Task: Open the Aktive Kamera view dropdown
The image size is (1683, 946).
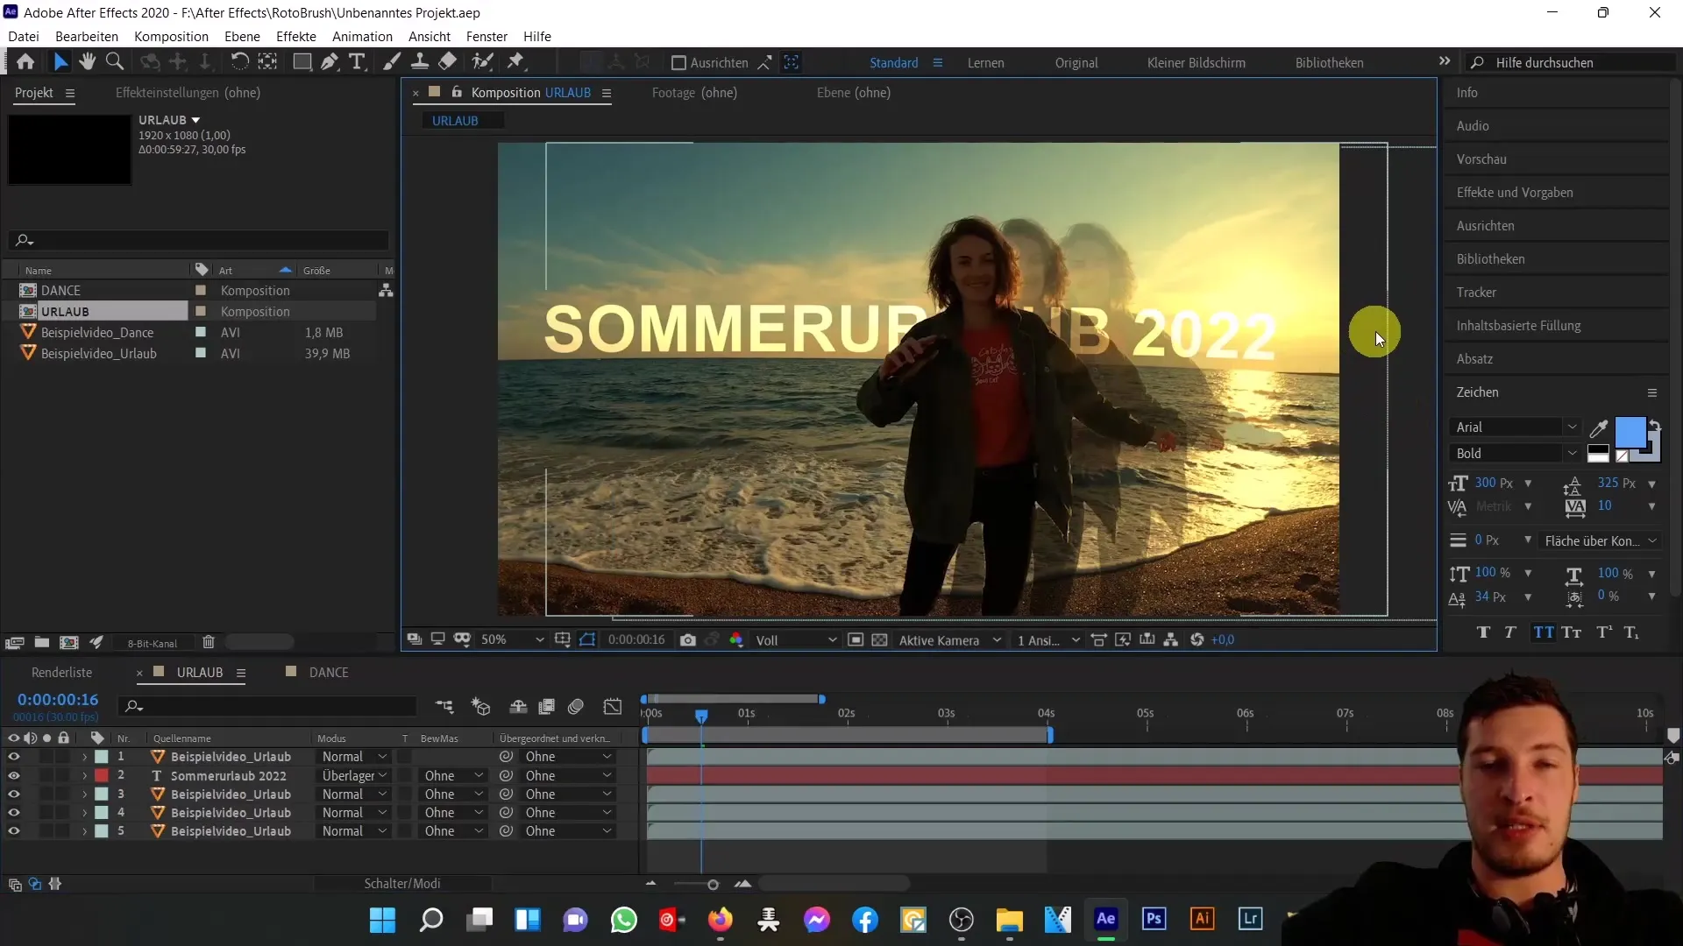Action: (950, 640)
